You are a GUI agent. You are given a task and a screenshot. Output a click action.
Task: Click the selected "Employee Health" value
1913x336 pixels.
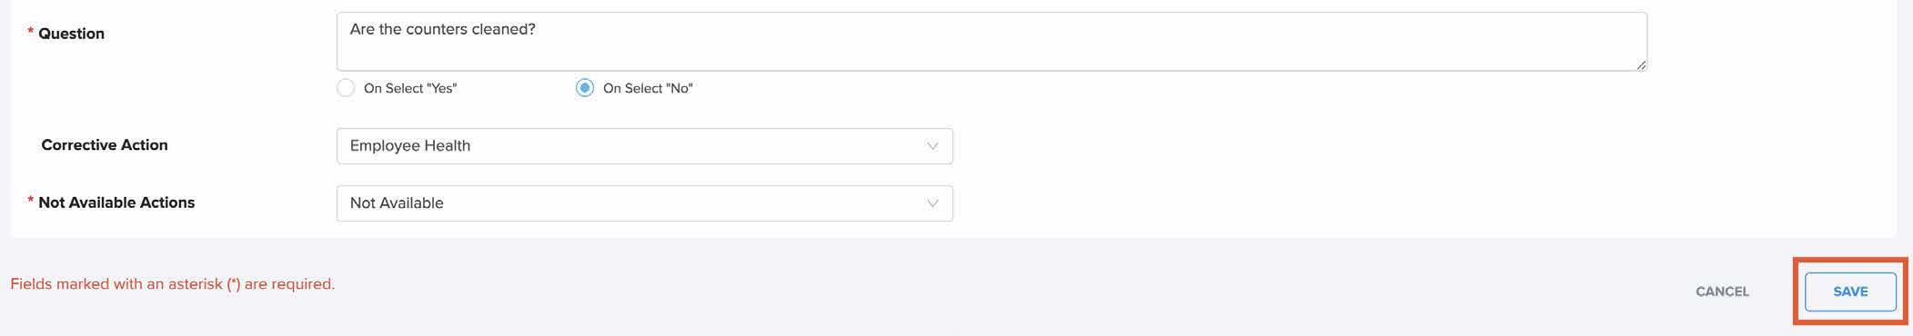pos(410,145)
